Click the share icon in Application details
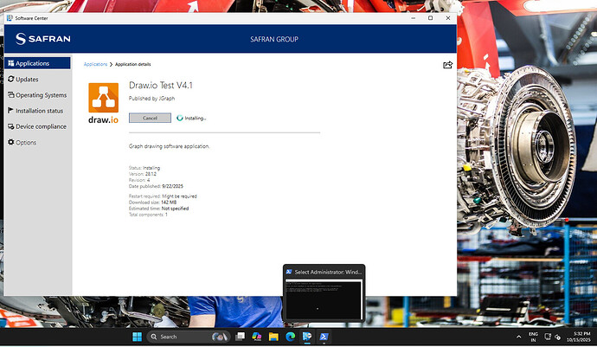The height and width of the screenshot is (347, 597). (x=448, y=65)
